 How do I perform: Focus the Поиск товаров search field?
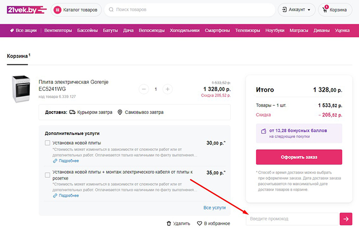[190, 10]
